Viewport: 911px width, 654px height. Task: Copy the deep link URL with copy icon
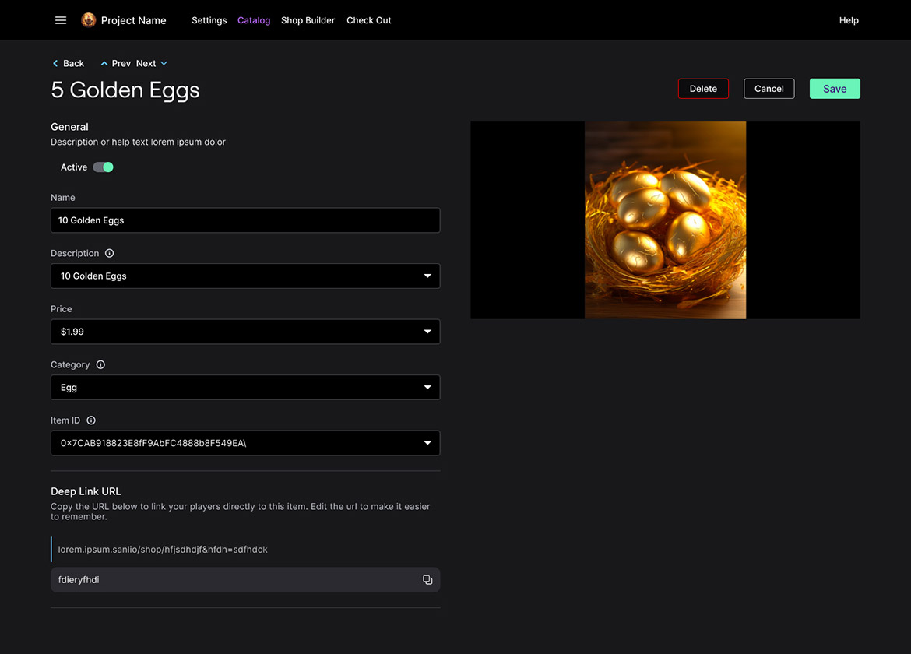click(427, 580)
